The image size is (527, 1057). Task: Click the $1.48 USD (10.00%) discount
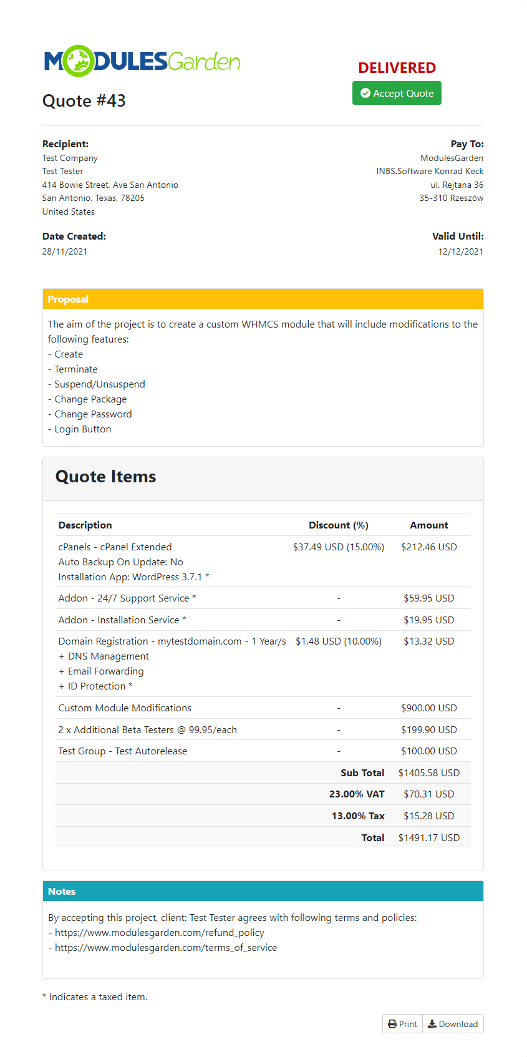pyautogui.click(x=339, y=641)
